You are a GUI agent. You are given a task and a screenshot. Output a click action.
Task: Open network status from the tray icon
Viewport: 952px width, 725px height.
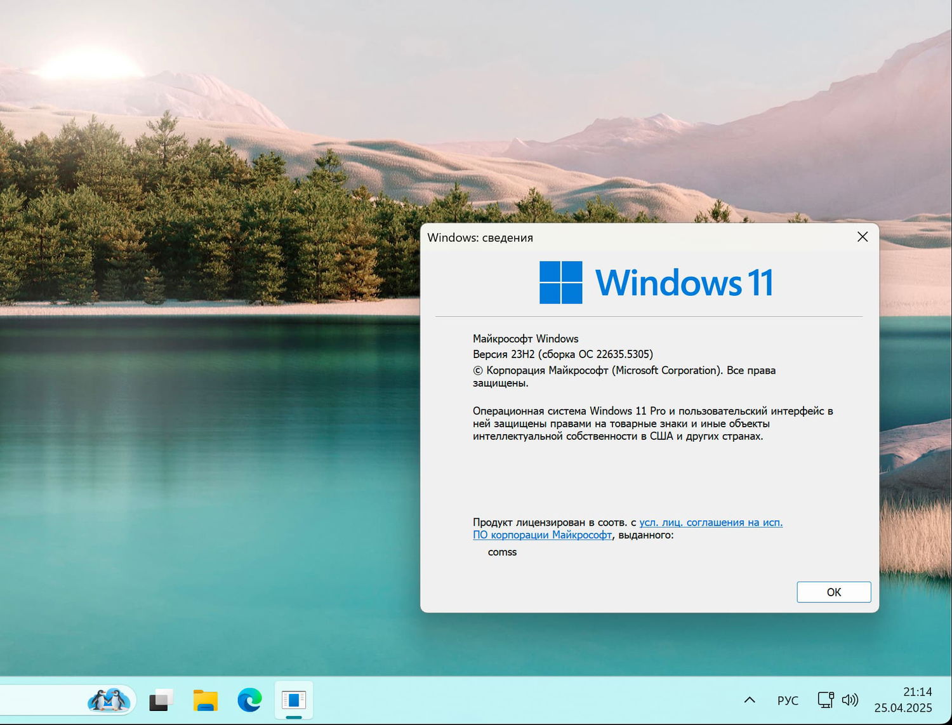[x=825, y=700]
